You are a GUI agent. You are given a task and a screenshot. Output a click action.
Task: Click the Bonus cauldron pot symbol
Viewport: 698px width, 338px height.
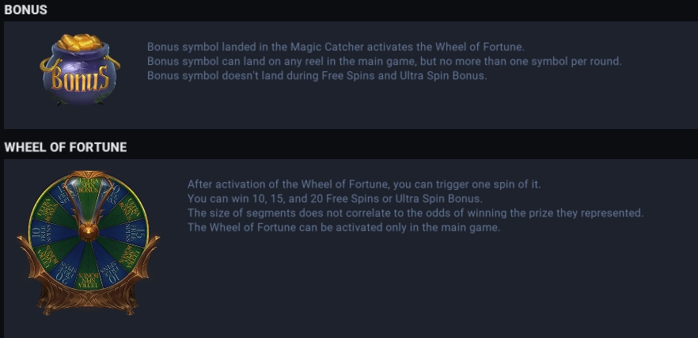tap(80, 70)
